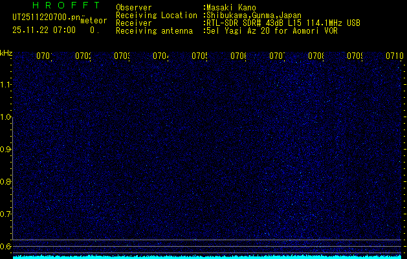The width and height of the screenshot is (407, 259).
Task: Click the green HROFFT title
Action: [x=66, y=5]
